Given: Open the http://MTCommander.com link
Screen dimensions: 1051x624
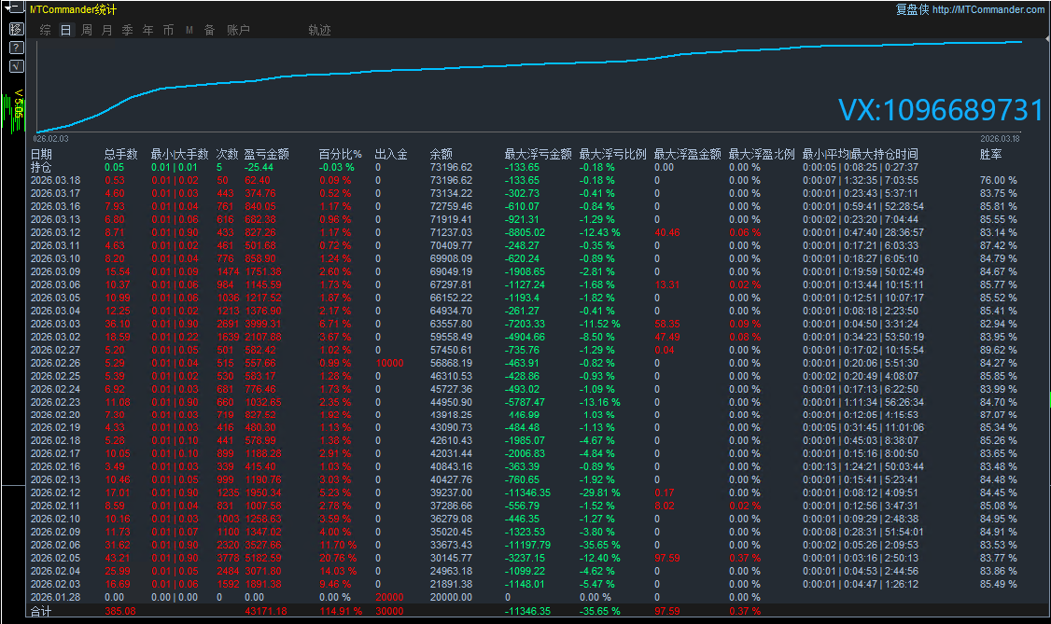Looking at the screenshot, I should coord(988,9).
